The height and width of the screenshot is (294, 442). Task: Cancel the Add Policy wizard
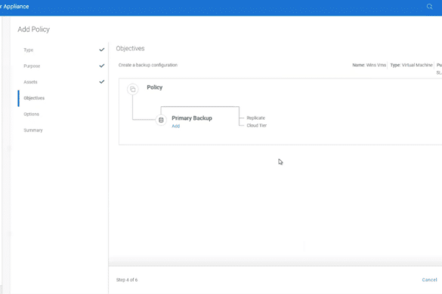click(429, 280)
